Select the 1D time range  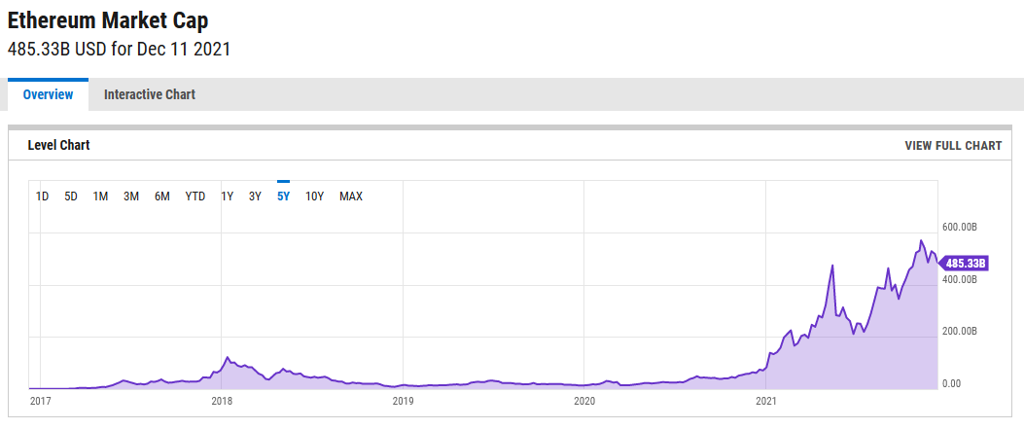tap(42, 197)
